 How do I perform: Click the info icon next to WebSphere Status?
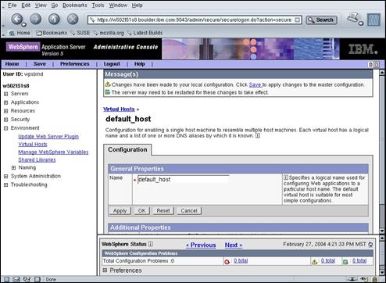click(150, 244)
